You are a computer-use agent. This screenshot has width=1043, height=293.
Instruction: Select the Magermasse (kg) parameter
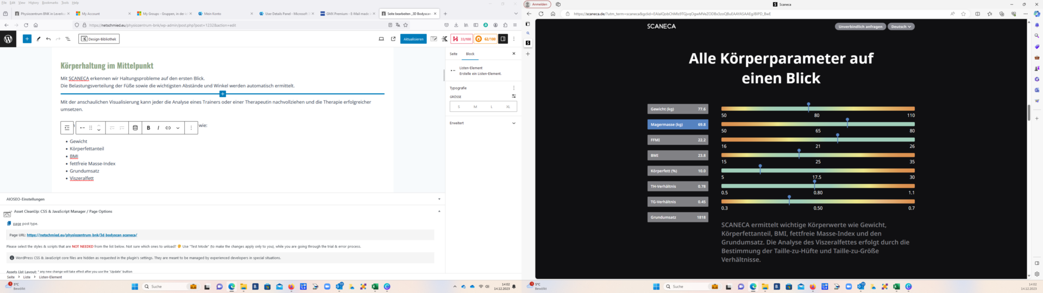click(x=677, y=124)
